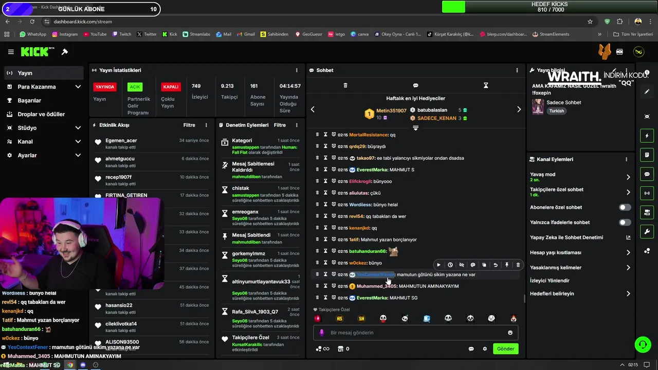The image size is (658, 370).
Task: Open chat settings gear icon
Action: (485, 349)
